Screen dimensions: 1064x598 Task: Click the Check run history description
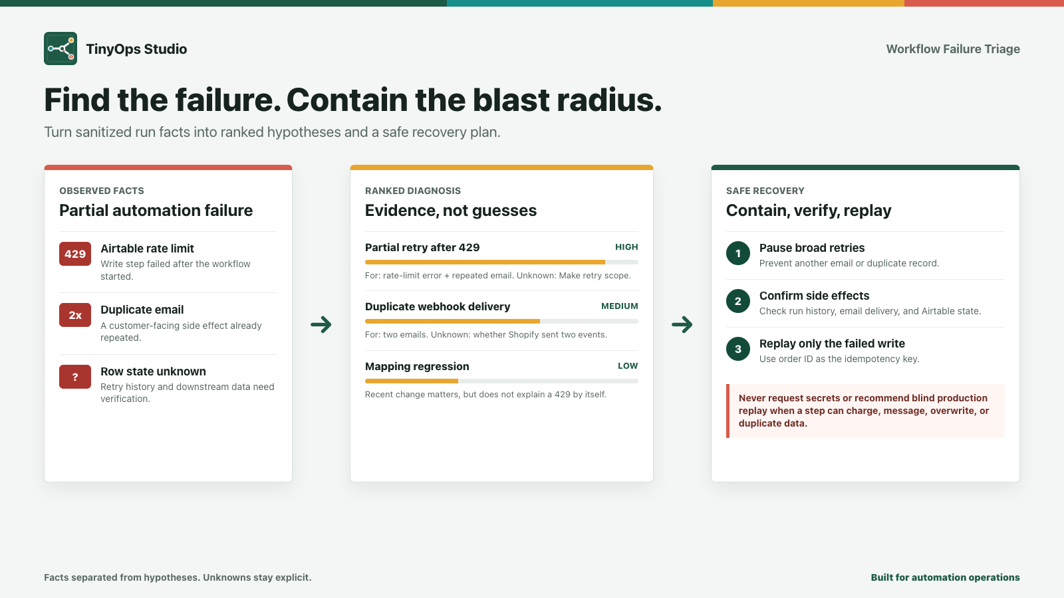click(870, 311)
